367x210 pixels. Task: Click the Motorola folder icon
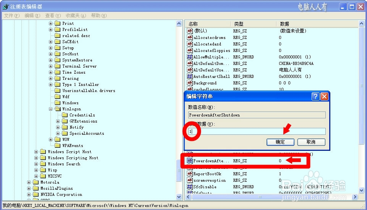click(x=36, y=182)
